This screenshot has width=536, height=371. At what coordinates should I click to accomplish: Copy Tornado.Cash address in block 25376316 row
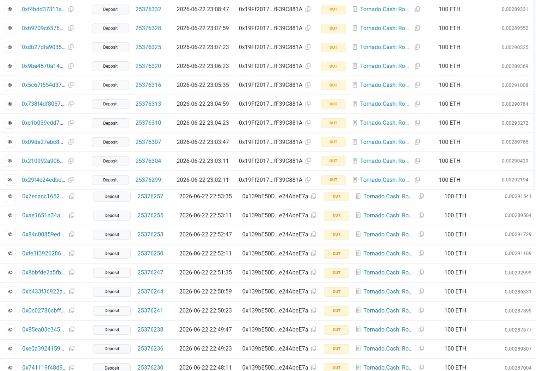(x=417, y=85)
